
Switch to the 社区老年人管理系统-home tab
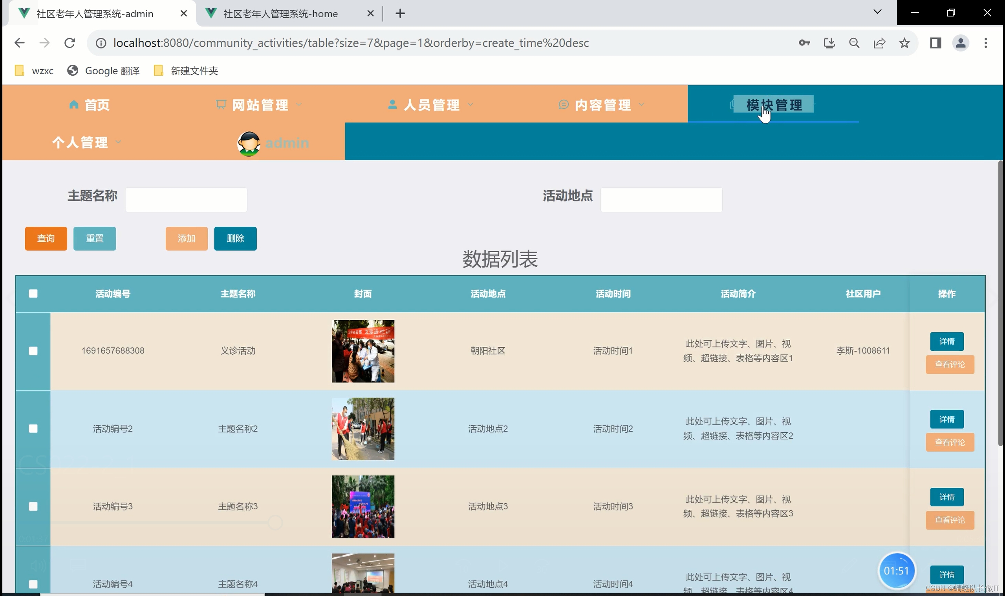click(280, 14)
